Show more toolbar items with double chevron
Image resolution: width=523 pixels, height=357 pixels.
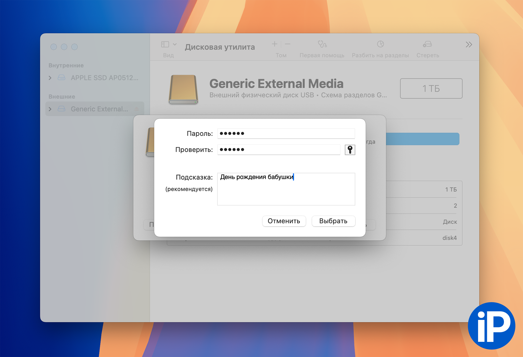(469, 45)
